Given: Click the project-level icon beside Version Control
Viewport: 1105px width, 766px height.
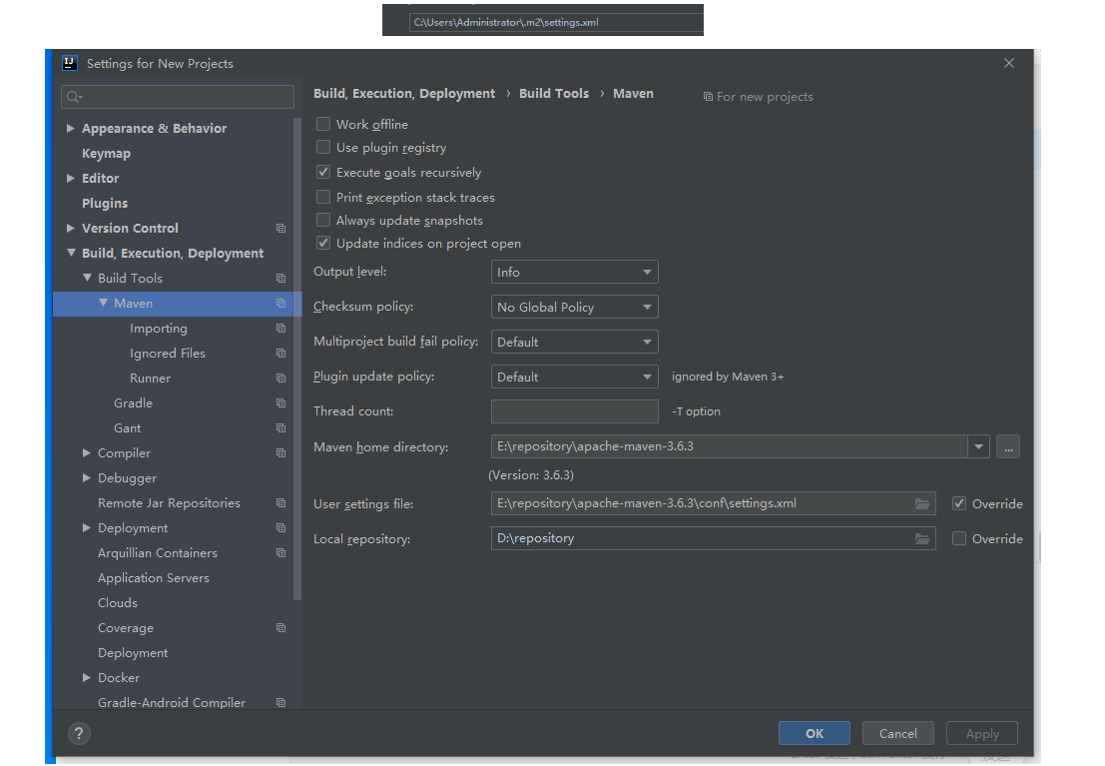Looking at the screenshot, I should (281, 228).
